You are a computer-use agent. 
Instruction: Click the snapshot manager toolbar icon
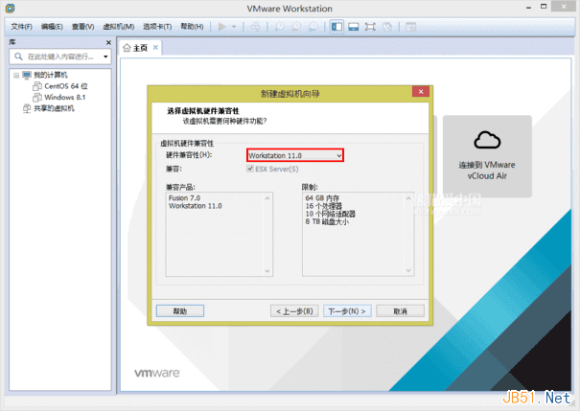coord(313,27)
